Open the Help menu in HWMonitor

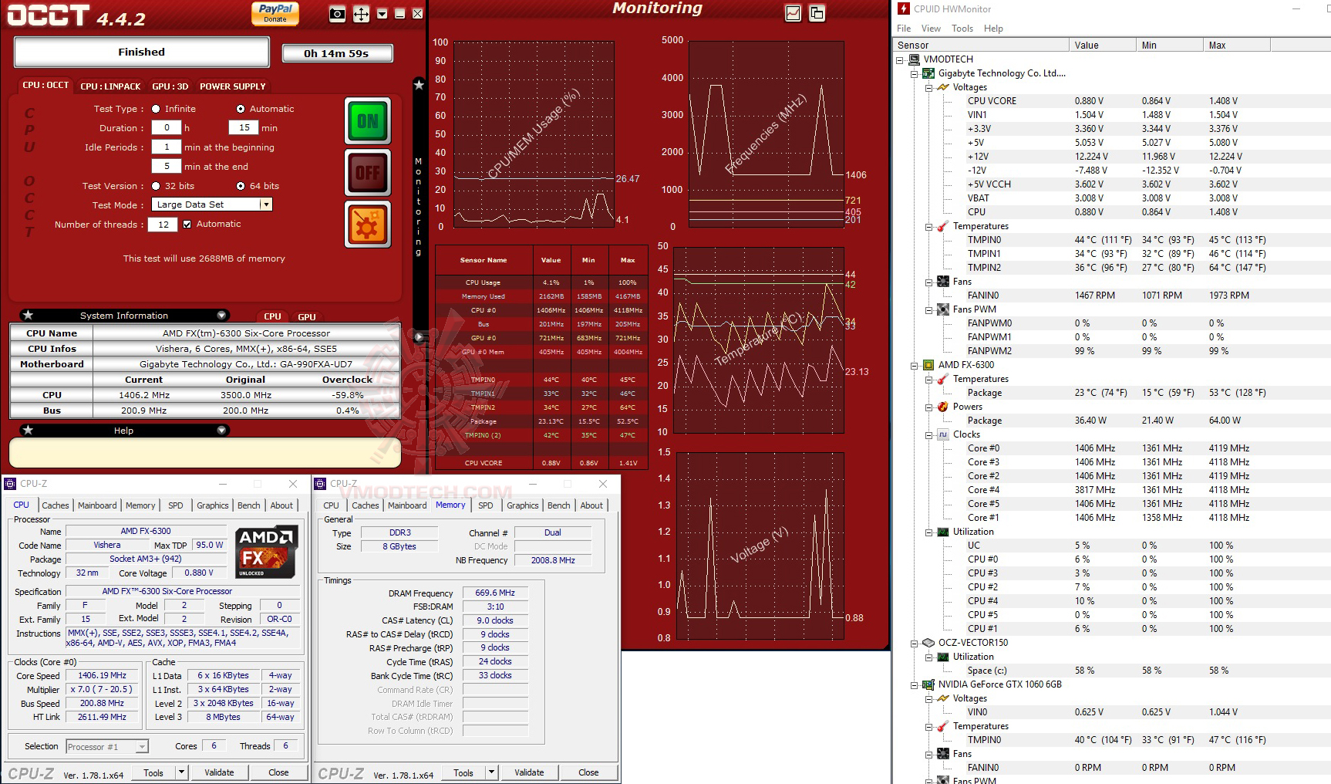pyautogui.click(x=993, y=29)
